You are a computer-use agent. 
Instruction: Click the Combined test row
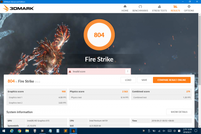161,97
